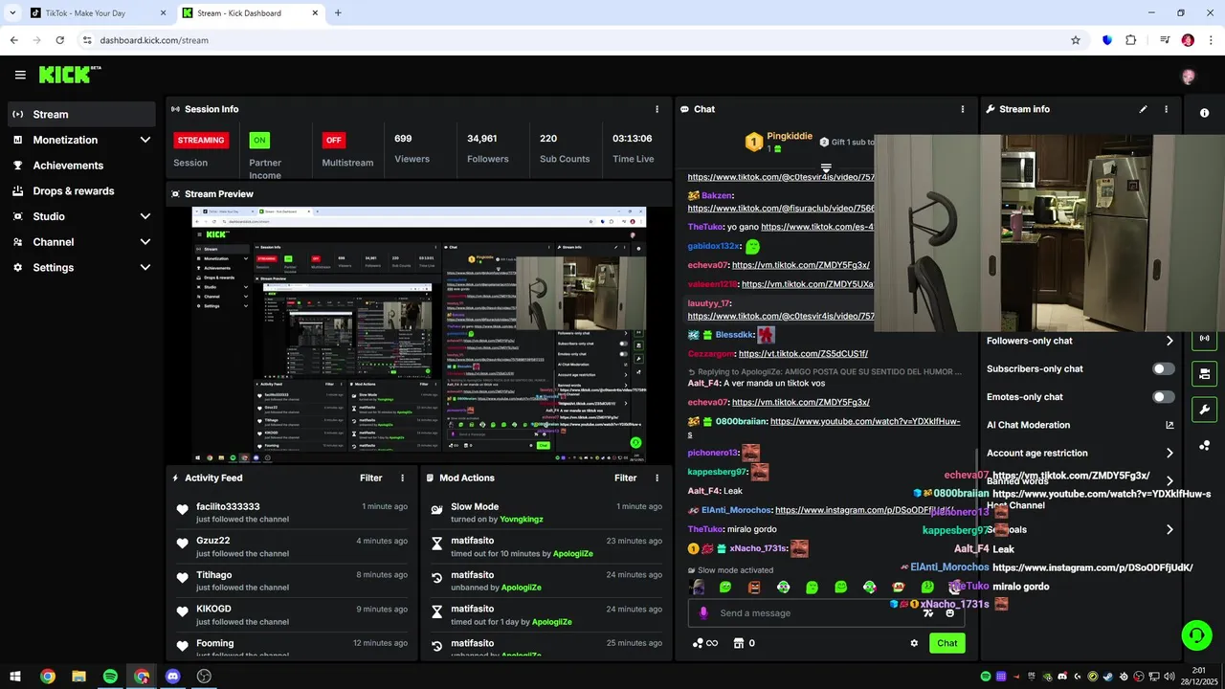1225x689 pixels.
Task: Click the microphone icon in message box
Action: coord(703,613)
